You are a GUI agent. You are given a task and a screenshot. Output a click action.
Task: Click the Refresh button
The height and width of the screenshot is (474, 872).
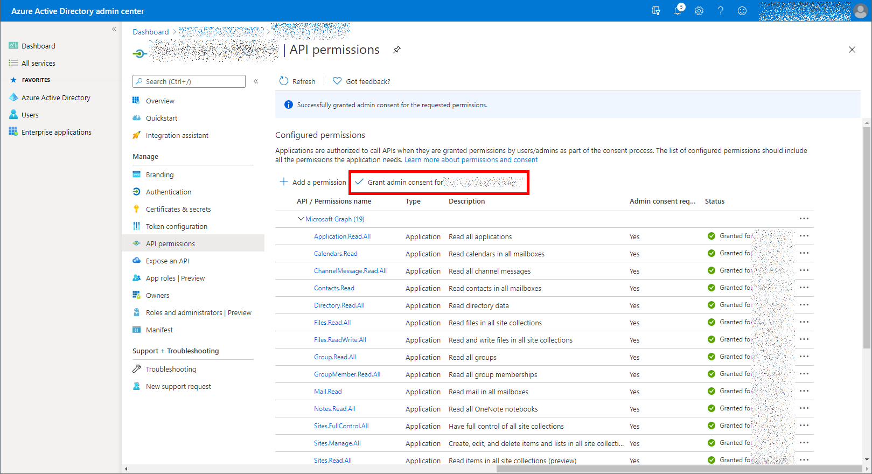(x=297, y=81)
